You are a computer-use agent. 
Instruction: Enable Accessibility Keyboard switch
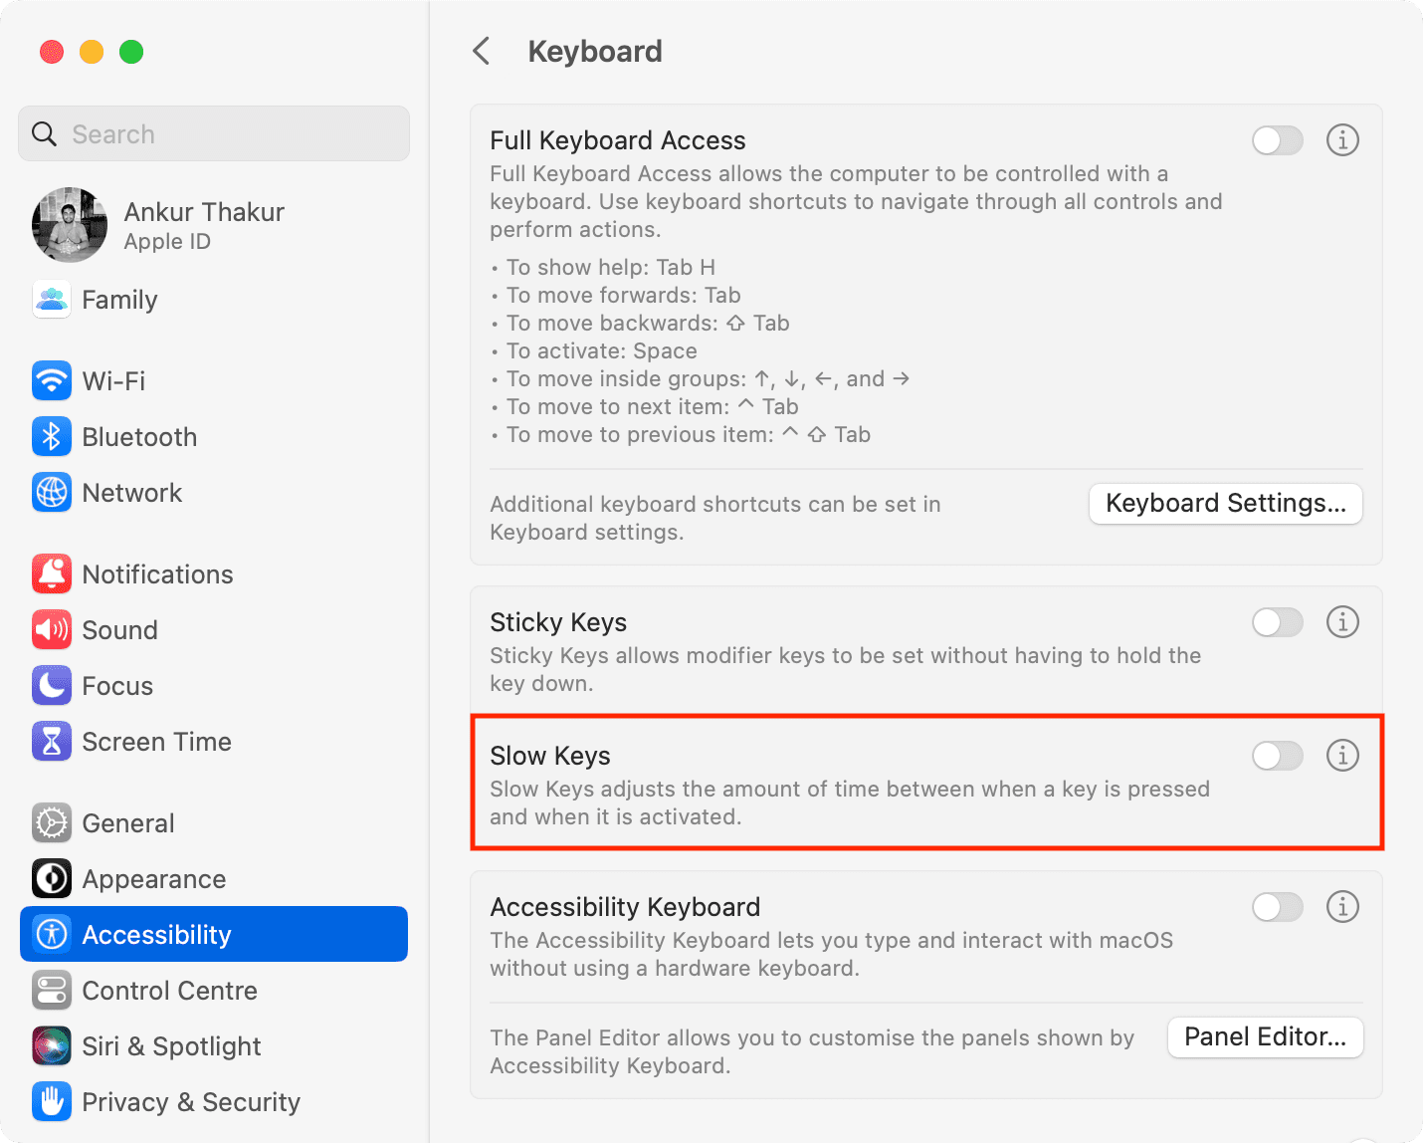click(1278, 907)
